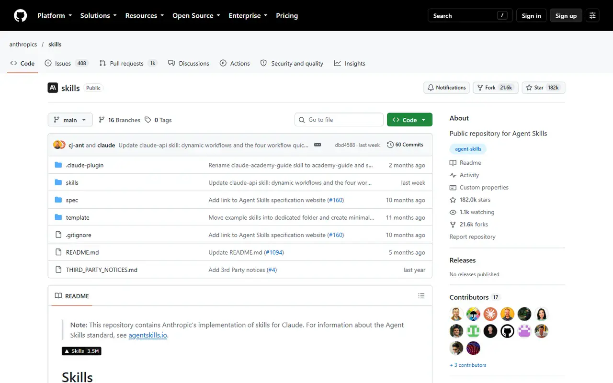This screenshot has height=383, width=613.
Task: Open the Discussions tab
Action: [189, 63]
